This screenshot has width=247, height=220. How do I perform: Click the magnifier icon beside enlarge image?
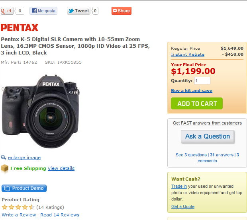(4, 157)
